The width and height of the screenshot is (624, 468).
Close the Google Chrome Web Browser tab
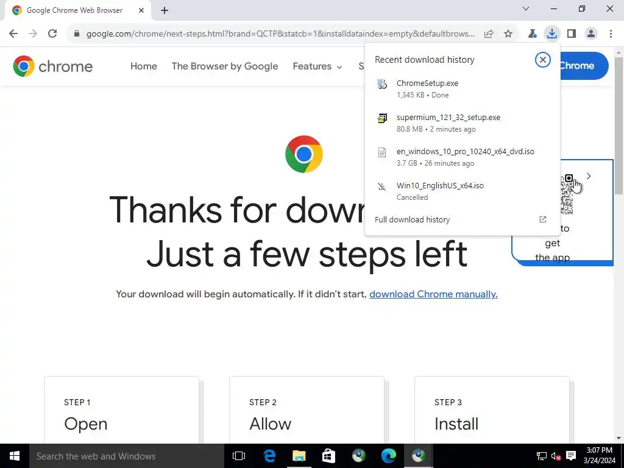coord(141,10)
